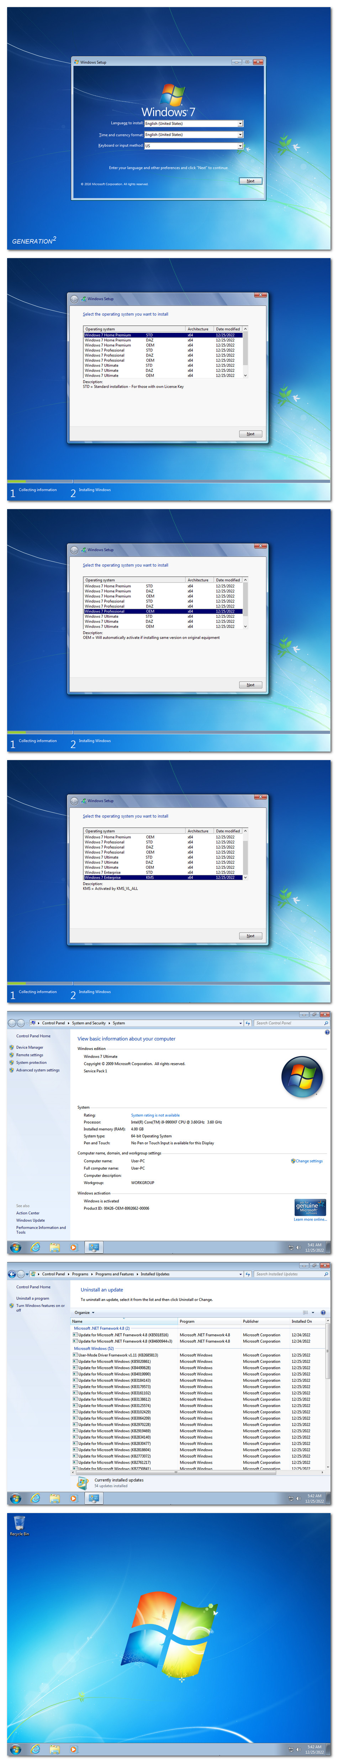The image size is (338, 1763).
Task: Click Control Panel task button on System window taskbar
Action: point(94,1247)
